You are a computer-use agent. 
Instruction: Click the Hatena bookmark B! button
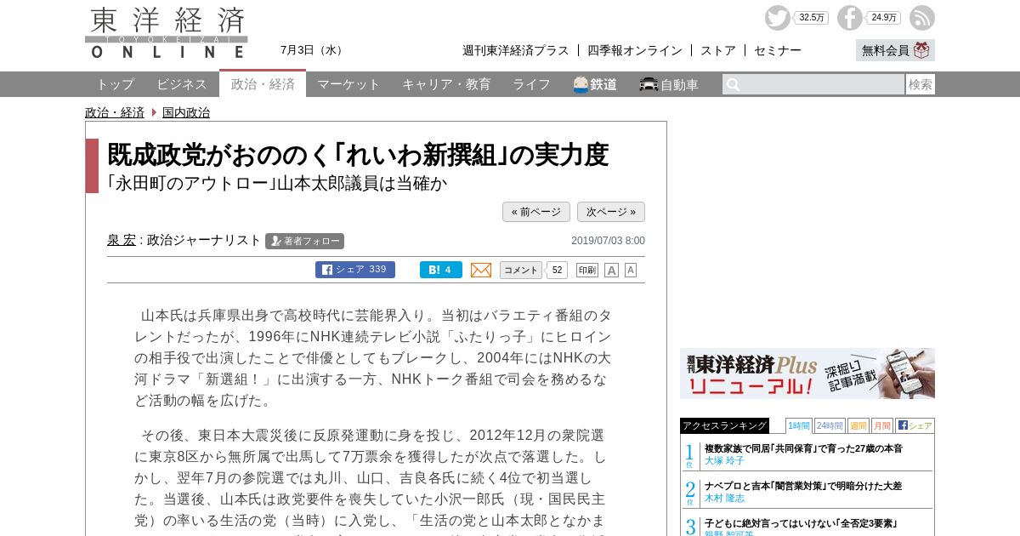(441, 270)
